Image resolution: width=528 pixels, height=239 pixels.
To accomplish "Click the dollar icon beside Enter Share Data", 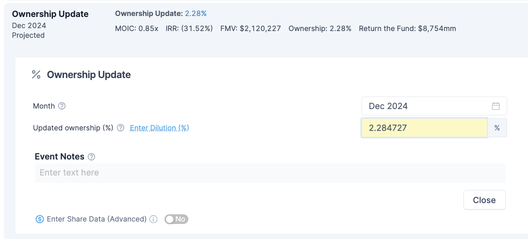I will [x=40, y=219].
